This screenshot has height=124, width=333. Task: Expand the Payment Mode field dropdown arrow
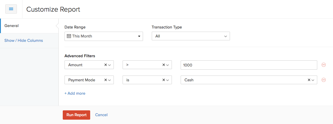[x=110, y=80]
